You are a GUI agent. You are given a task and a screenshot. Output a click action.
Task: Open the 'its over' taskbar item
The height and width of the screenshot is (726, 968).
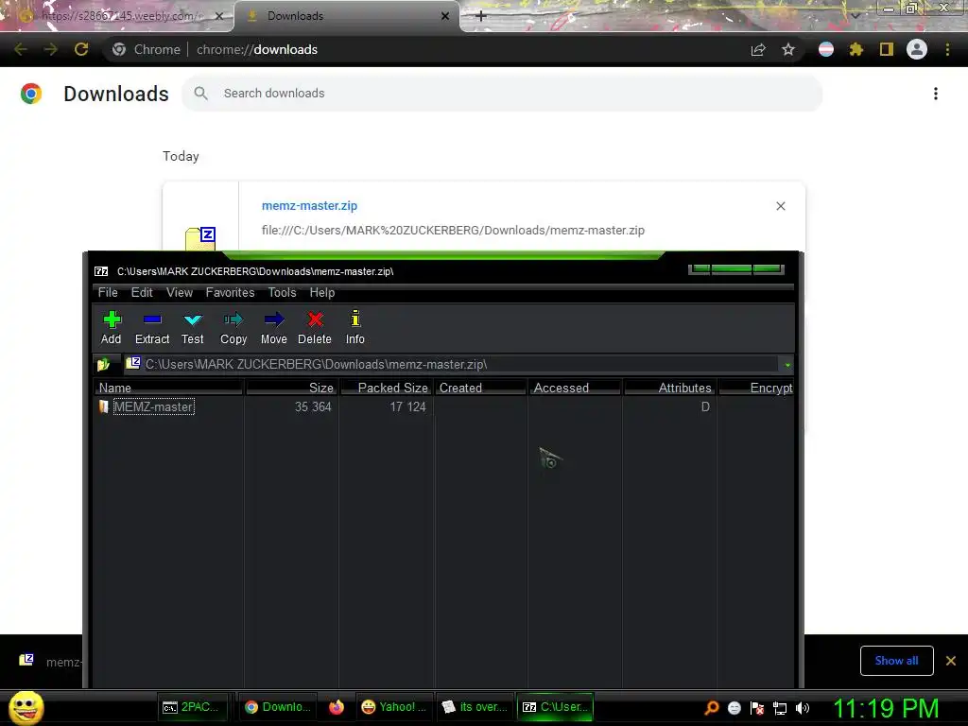coord(475,707)
